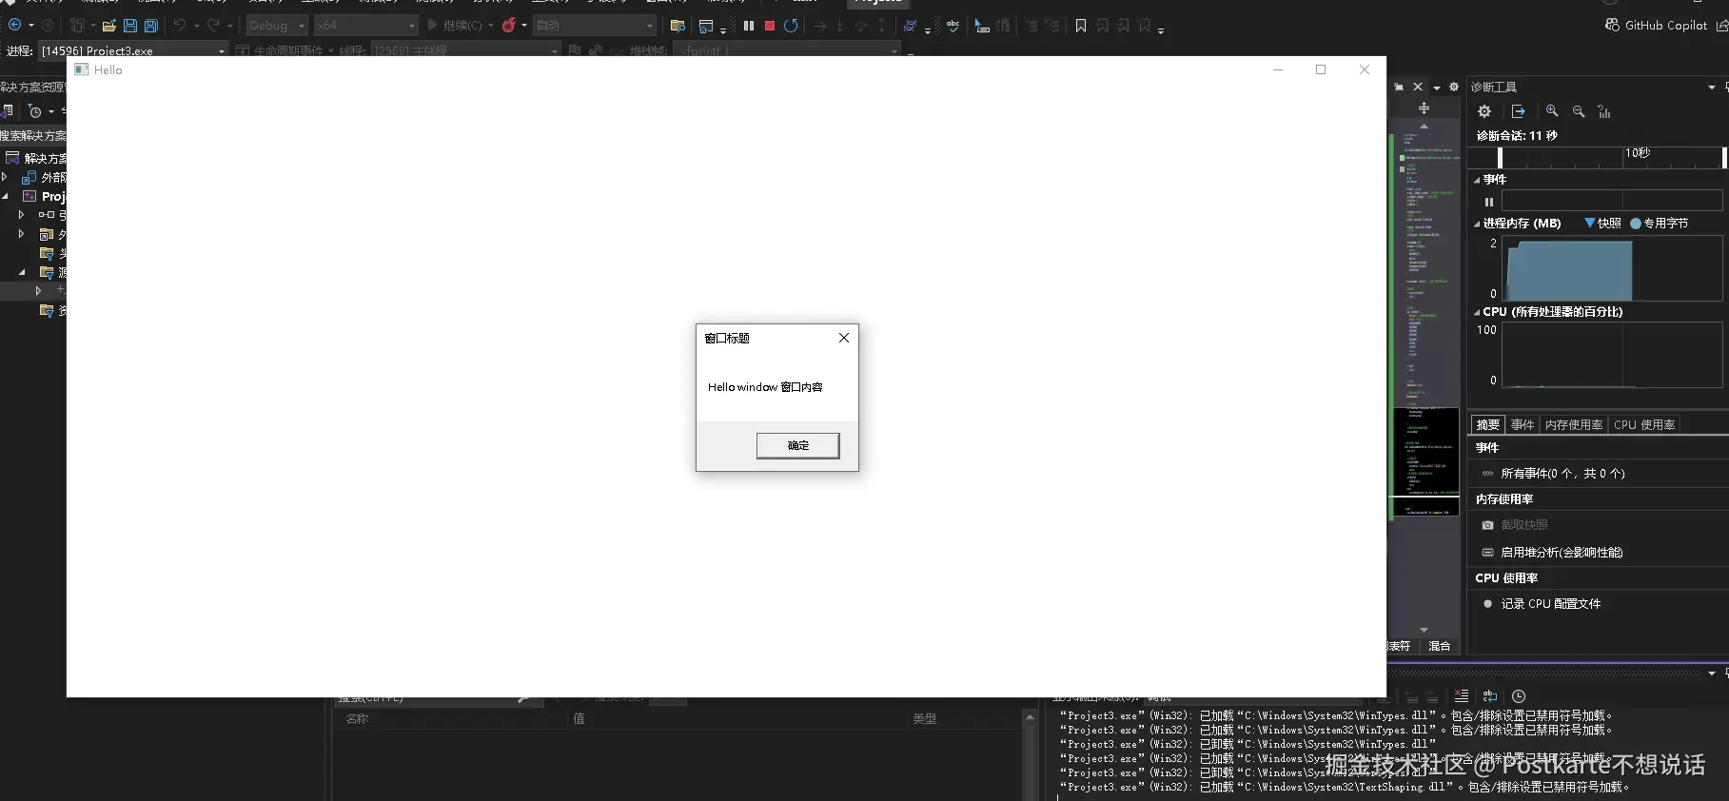Click the pause icon in events track
Viewport: 1729px width, 801px height.
1489,202
